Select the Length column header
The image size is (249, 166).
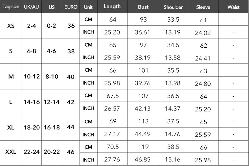tap(112, 7)
